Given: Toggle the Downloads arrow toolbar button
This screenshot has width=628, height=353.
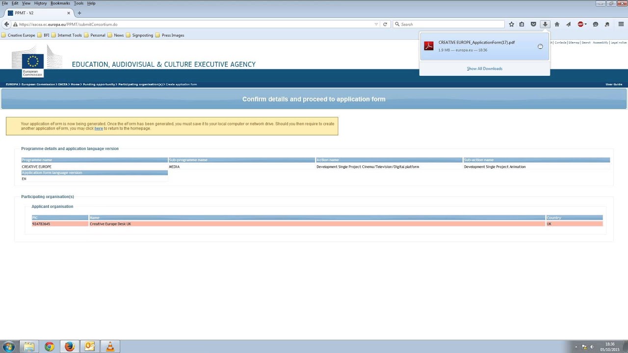Looking at the screenshot, I should pos(545,24).
